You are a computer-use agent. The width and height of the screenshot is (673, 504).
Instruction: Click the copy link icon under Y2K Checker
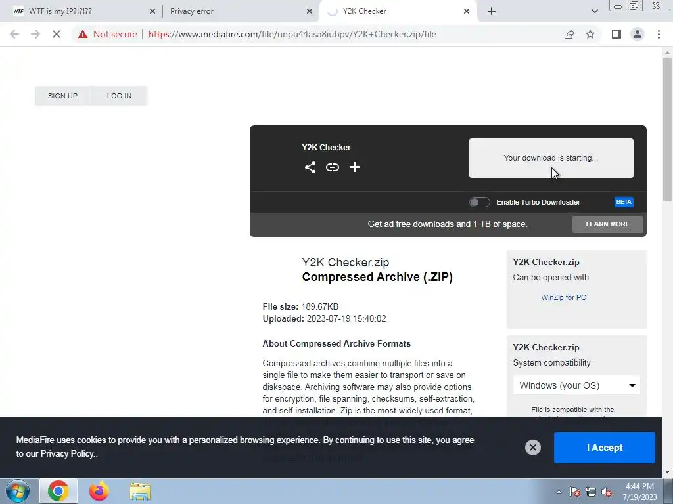(x=332, y=167)
